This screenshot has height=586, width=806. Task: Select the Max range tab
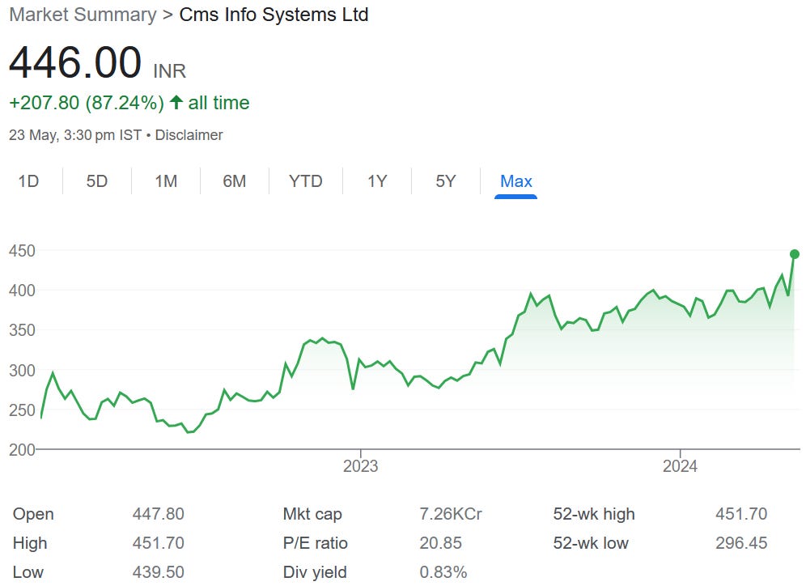click(x=516, y=181)
